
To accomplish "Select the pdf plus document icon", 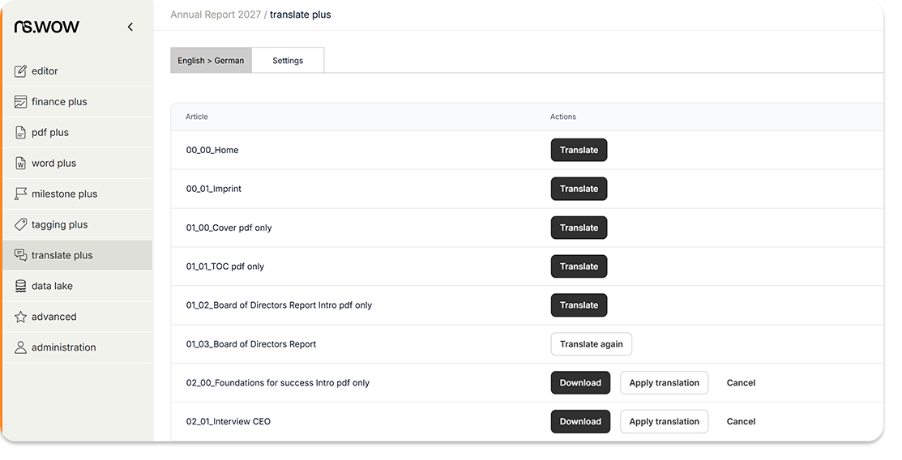I will 21,133.
